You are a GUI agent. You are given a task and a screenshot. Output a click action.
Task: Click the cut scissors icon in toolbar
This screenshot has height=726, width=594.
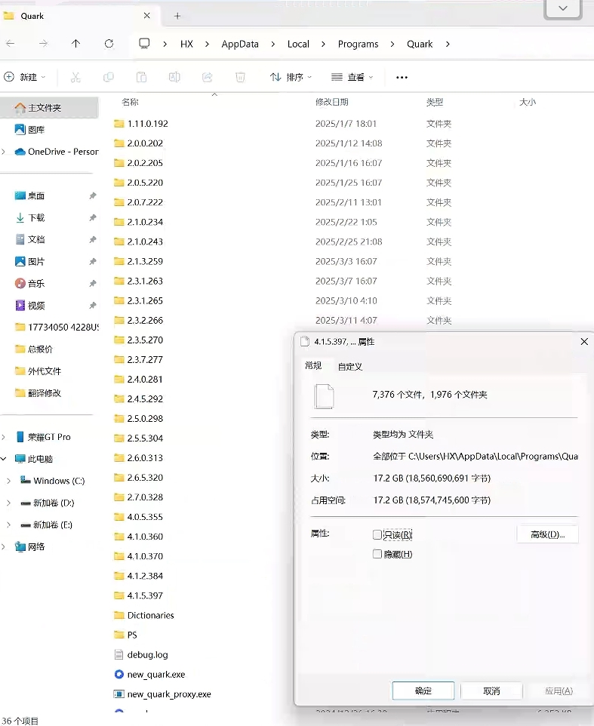pos(75,77)
